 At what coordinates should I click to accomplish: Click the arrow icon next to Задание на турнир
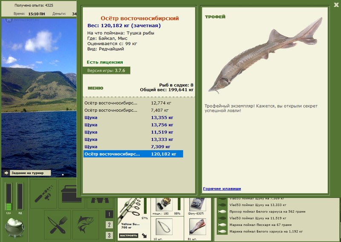pyautogui.click(x=6, y=173)
